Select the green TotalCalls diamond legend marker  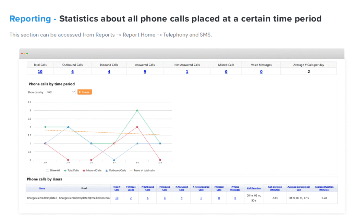[65, 170]
